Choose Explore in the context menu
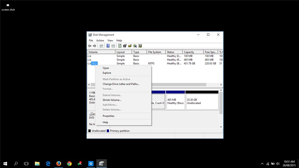Viewport: 299px width, 168px height. [x=124, y=73]
